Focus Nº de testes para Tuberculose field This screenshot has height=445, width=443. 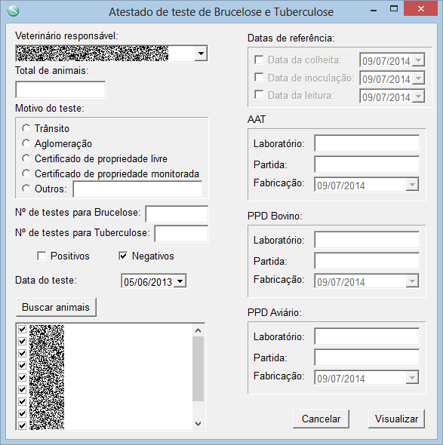coord(181,234)
